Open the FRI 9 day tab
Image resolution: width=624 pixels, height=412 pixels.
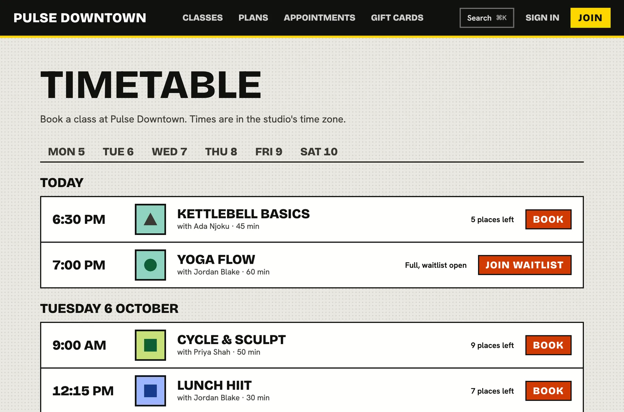269,151
